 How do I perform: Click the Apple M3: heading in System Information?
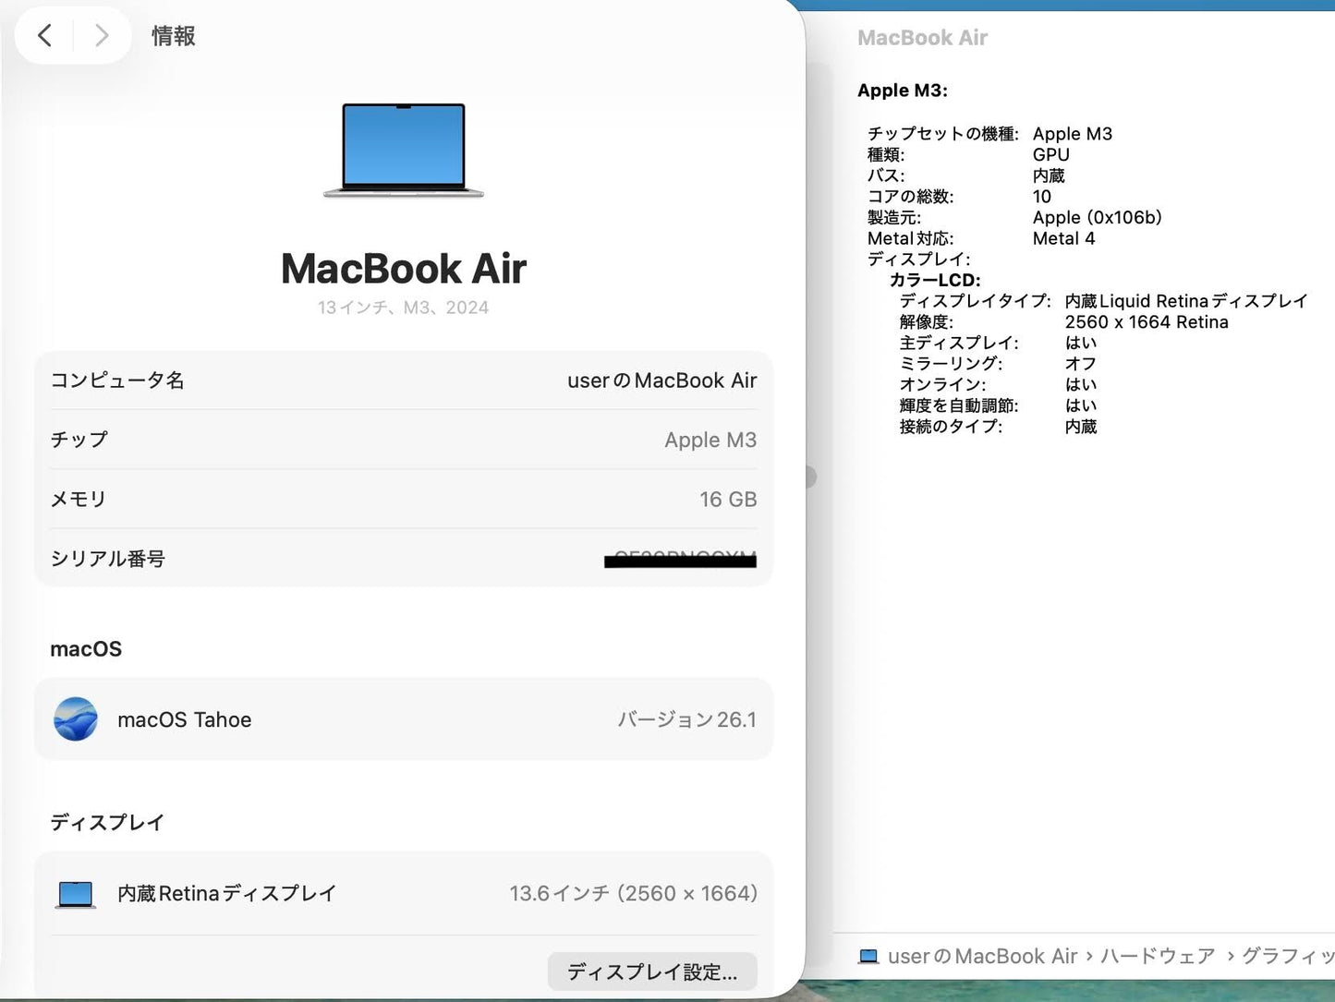pyautogui.click(x=903, y=91)
